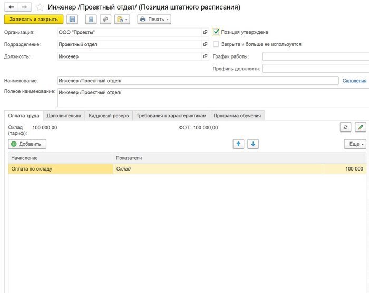This screenshot has width=369, height=293.
Task: Click into the "График работы" input field
Action: point(315,56)
